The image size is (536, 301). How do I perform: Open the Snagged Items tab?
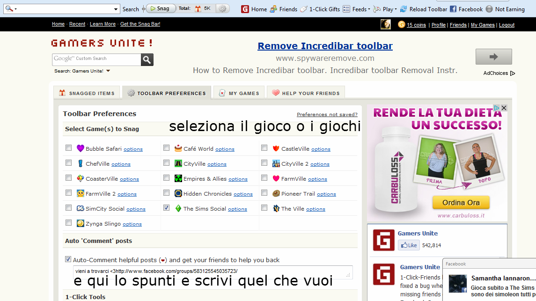tap(87, 93)
